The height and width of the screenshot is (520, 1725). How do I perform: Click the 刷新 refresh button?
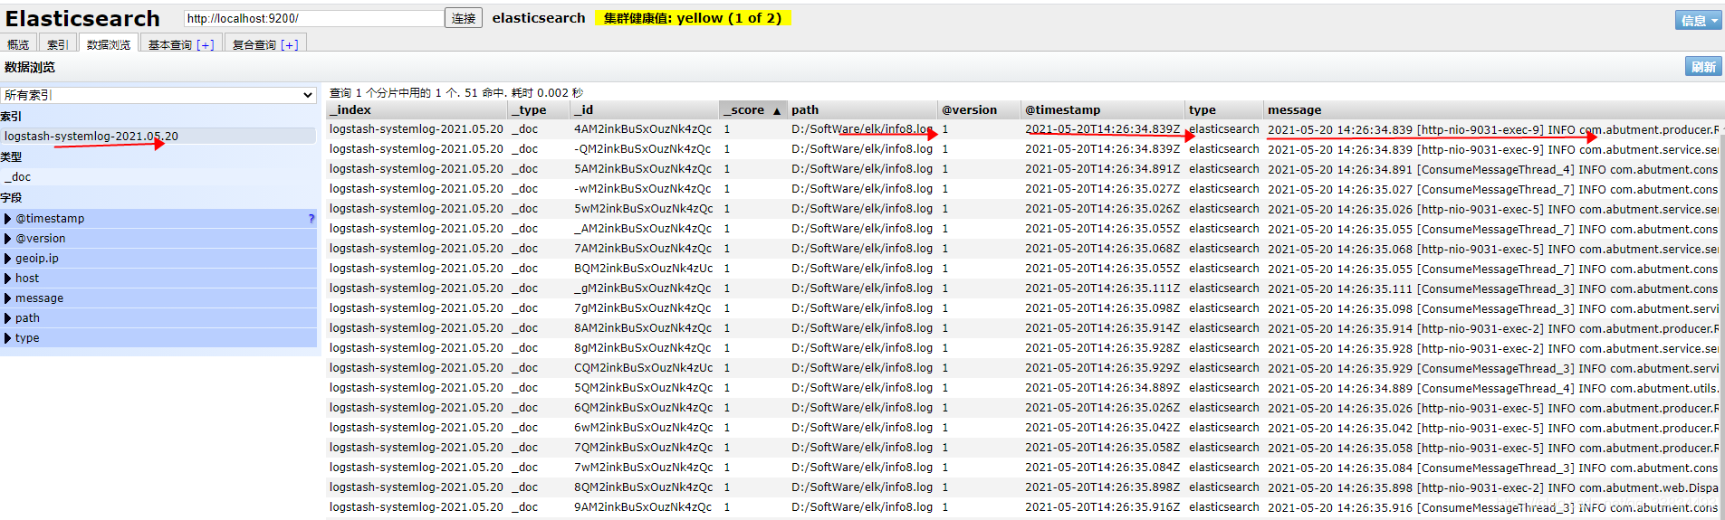pos(1703,67)
